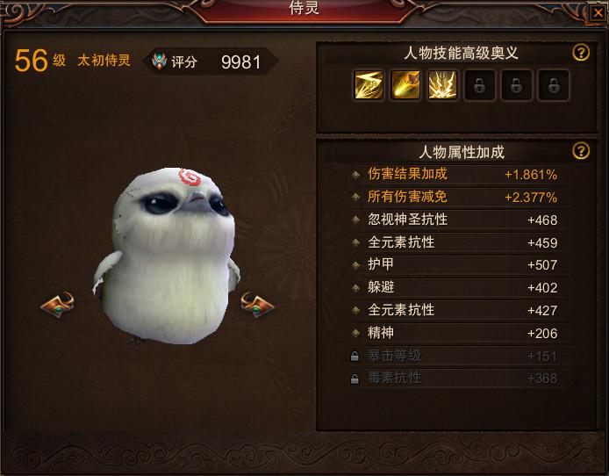This screenshot has width=609, height=476.
Task: Select the third lightning burst skill icon
Action: (x=442, y=84)
